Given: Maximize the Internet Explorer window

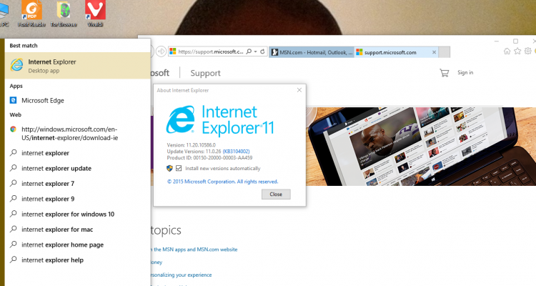Looking at the screenshot, I should 515,41.
